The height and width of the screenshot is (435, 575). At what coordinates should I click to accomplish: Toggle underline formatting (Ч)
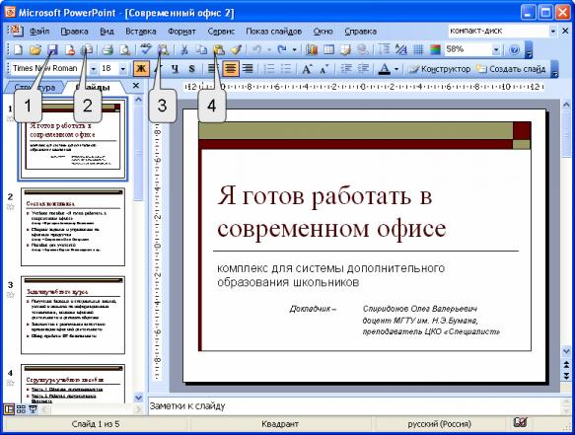click(176, 69)
